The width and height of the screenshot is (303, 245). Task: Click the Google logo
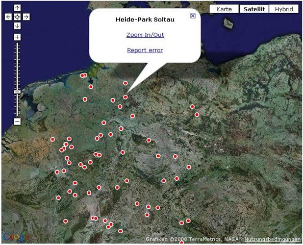point(16,237)
